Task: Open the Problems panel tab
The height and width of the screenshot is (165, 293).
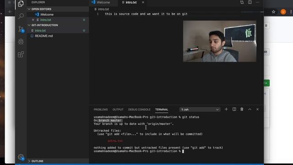Action: (101, 110)
